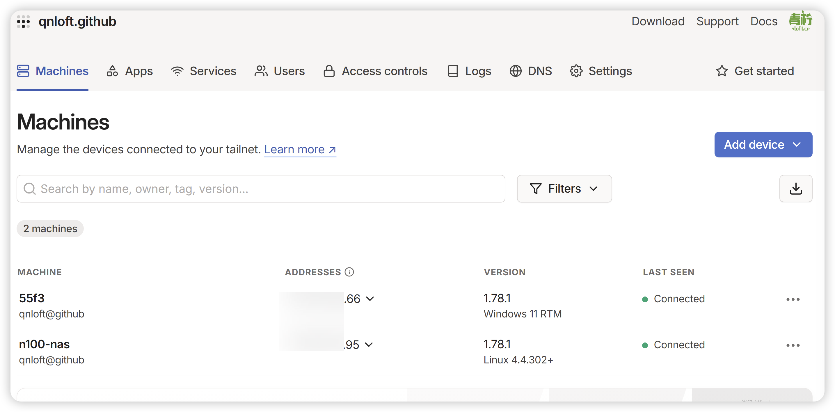The height and width of the screenshot is (412, 835).
Task: Click the LAST SEEN column header
Action: point(669,272)
